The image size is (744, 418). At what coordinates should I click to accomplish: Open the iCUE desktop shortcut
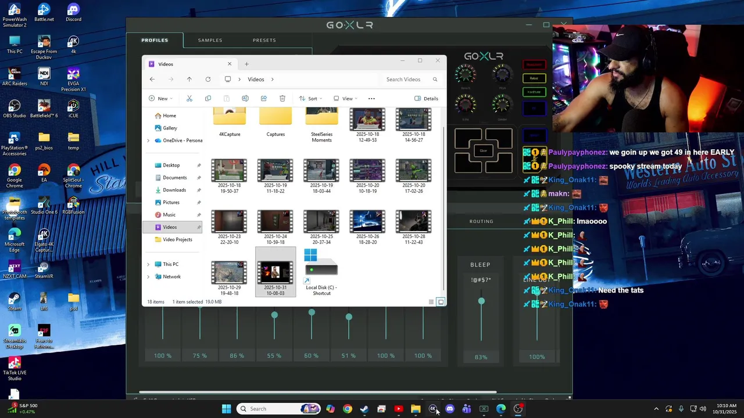[73, 109]
